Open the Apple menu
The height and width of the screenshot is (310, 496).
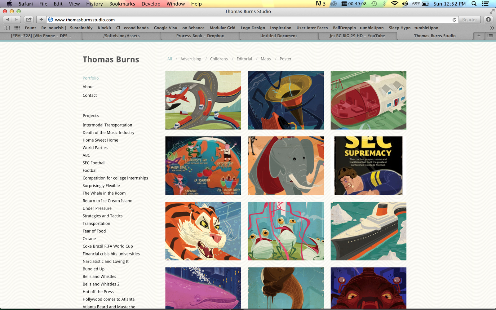click(9, 4)
